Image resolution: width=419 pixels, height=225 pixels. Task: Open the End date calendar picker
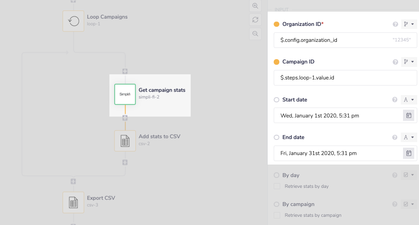pos(408,153)
